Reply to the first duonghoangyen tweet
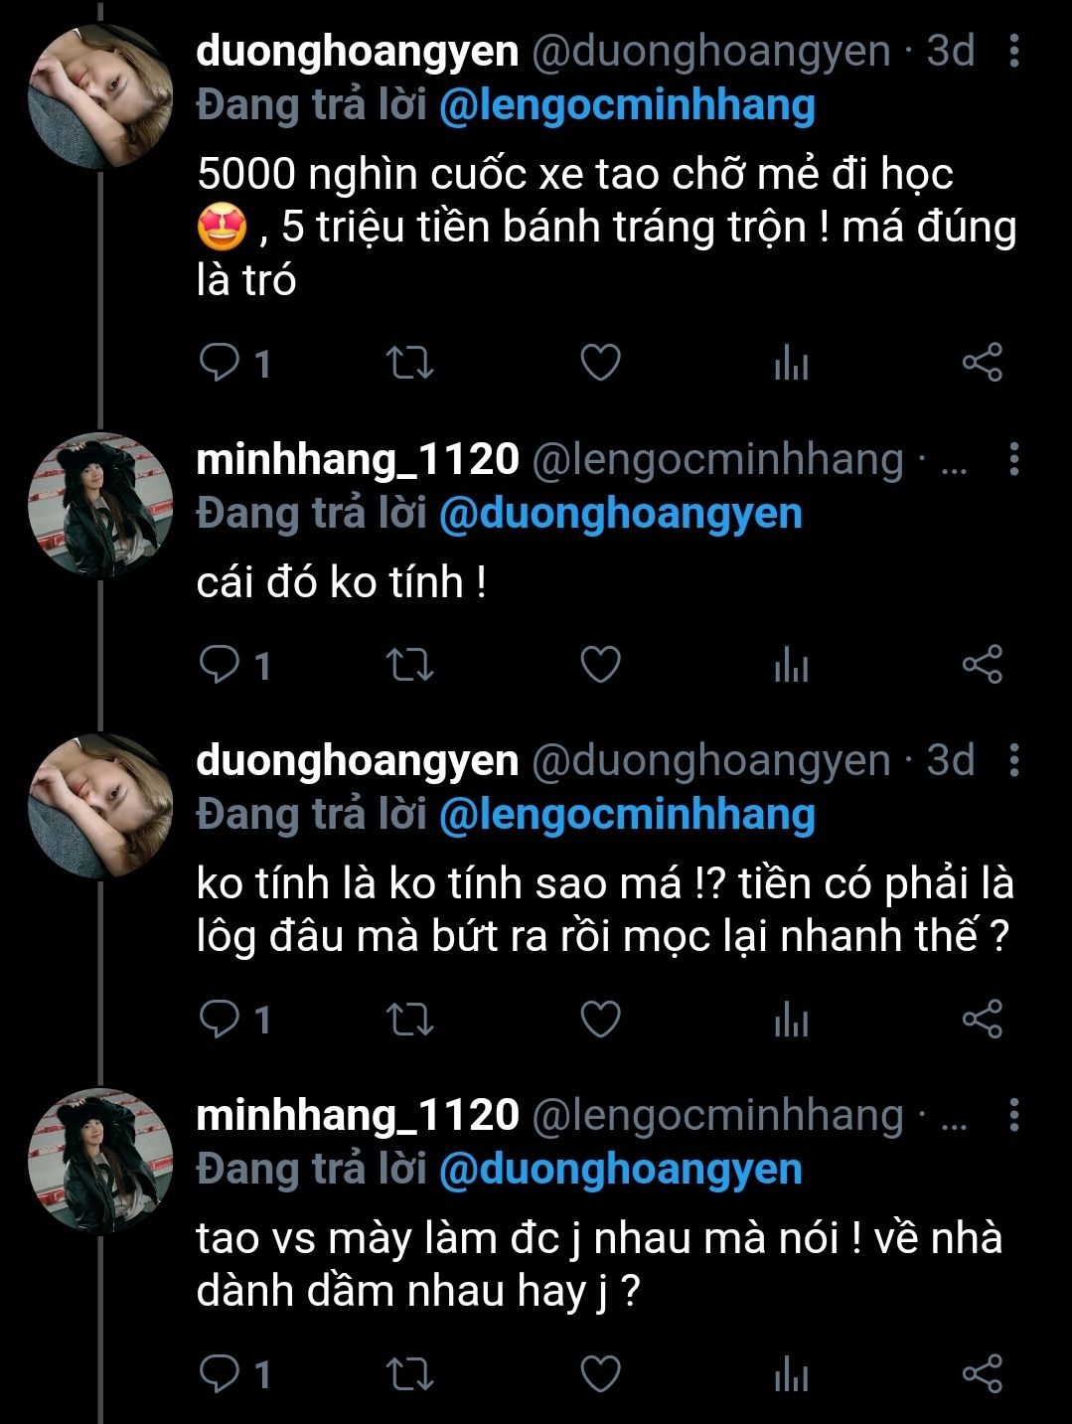The image size is (1072, 1424). pyautogui.click(x=220, y=363)
